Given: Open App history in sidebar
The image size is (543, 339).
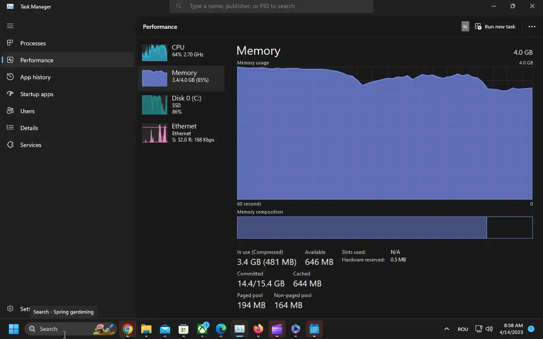Looking at the screenshot, I should click(x=68, y=77).
